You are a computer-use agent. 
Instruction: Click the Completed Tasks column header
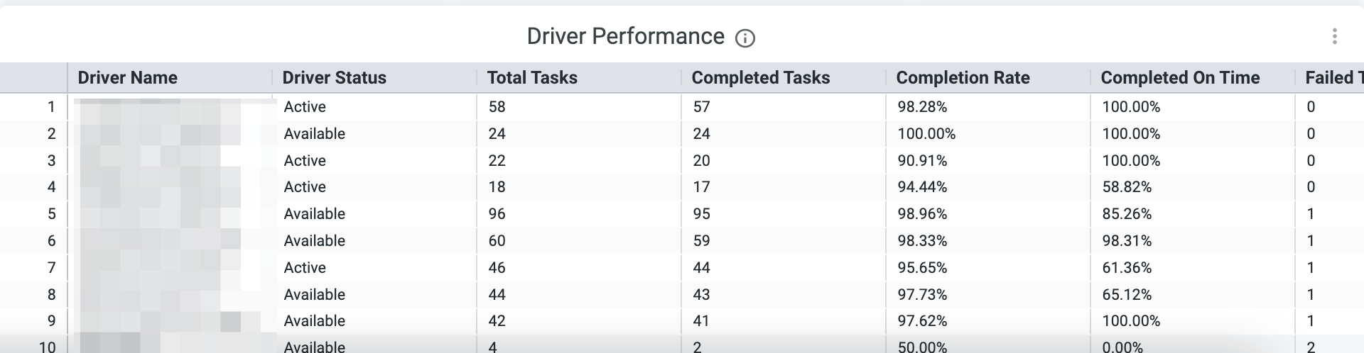click(x=761, y=78)
